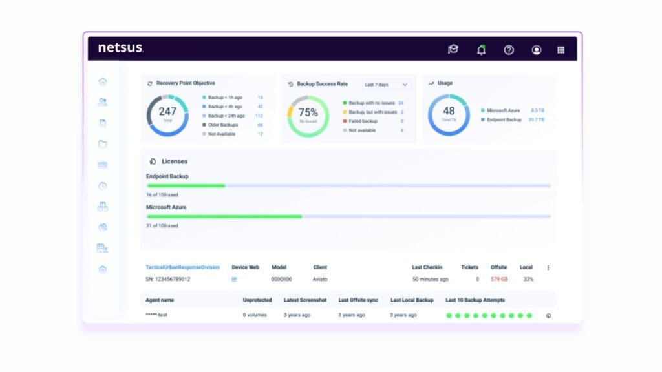Screen dimensions: 662x372
Task: Click the '0 volumes' unprotected value
Action: point(255,315)
